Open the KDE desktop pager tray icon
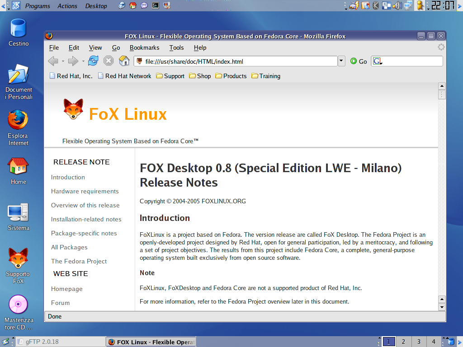The height and width of the screenshot is (347, 463). (386, 5)
